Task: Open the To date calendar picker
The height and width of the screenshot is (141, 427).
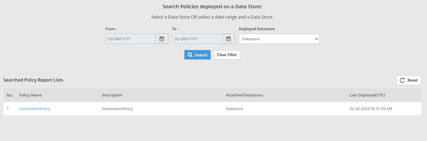Action: 228,39
